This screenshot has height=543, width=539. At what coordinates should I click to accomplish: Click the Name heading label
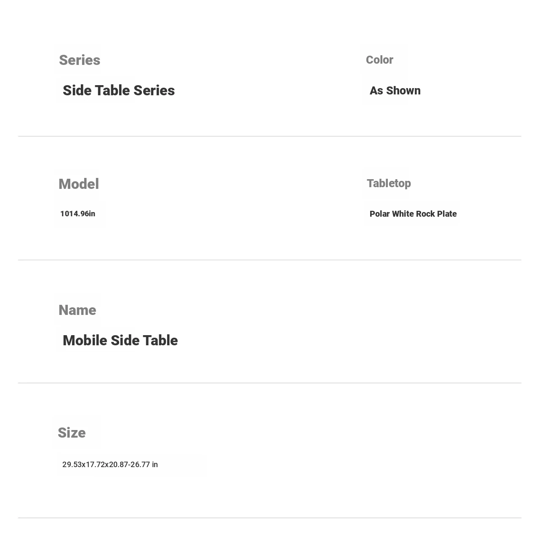(x=77, y=310)
